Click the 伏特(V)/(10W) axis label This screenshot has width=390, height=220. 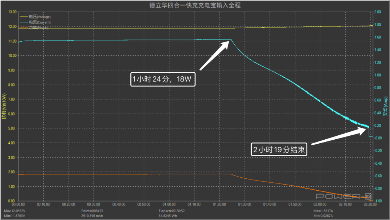(4, 106)
